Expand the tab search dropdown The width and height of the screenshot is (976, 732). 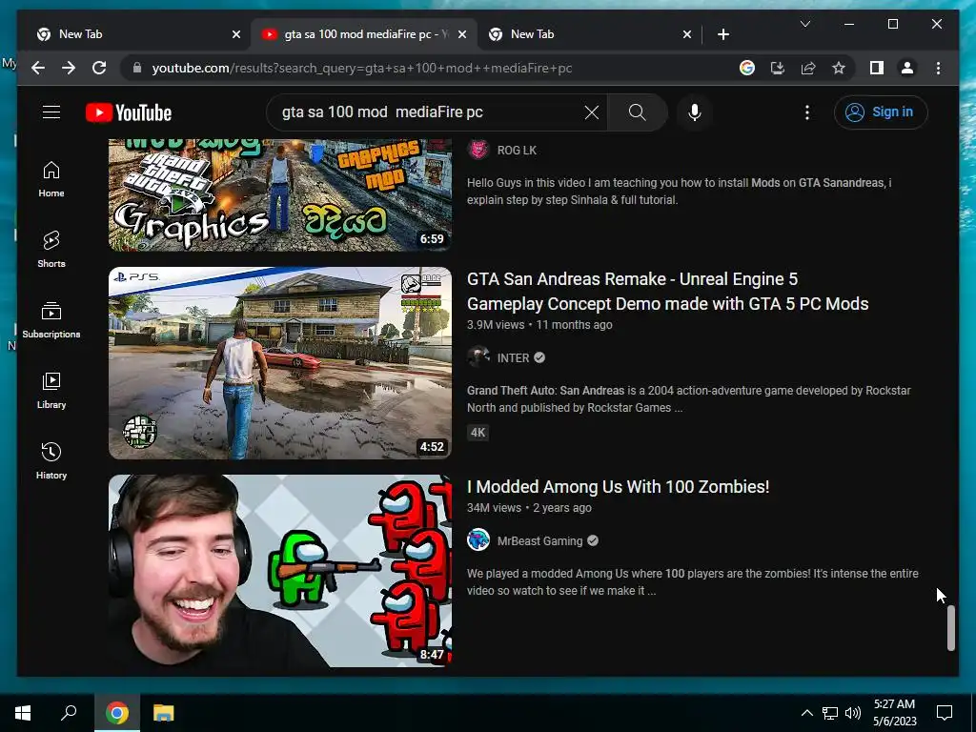(x=804, y=24)
